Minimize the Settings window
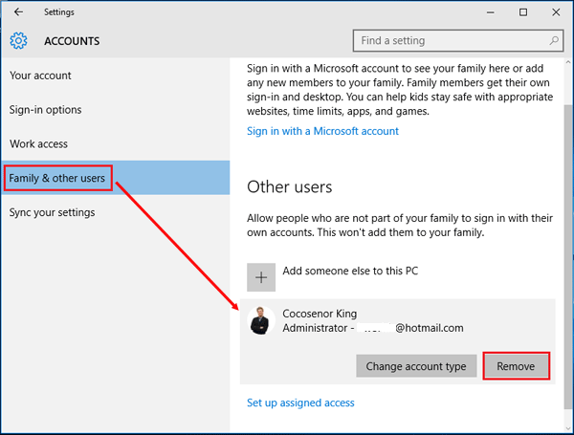Image resolution: width=574 pixels, height=435 pixels. 490,12
